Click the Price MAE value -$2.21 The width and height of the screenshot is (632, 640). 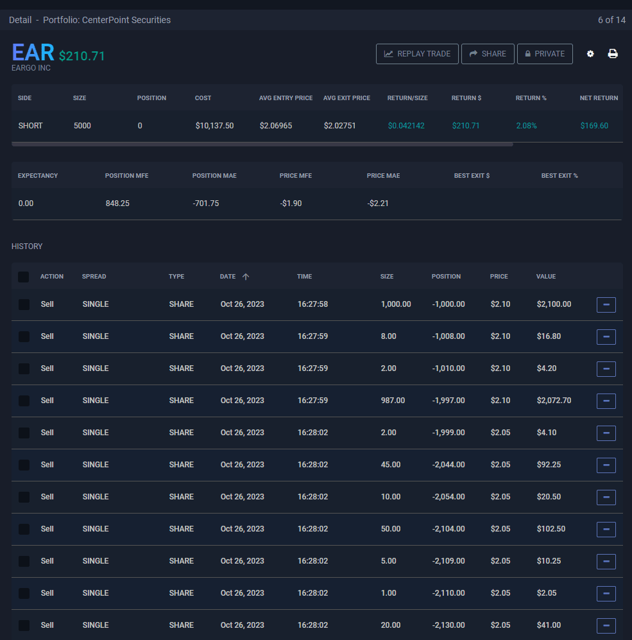378,203
